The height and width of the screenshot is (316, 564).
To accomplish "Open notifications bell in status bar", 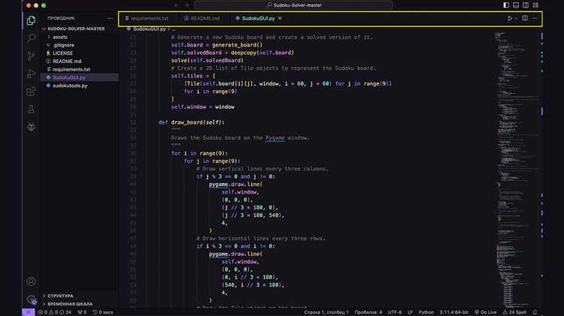I will tap(535, 312).
